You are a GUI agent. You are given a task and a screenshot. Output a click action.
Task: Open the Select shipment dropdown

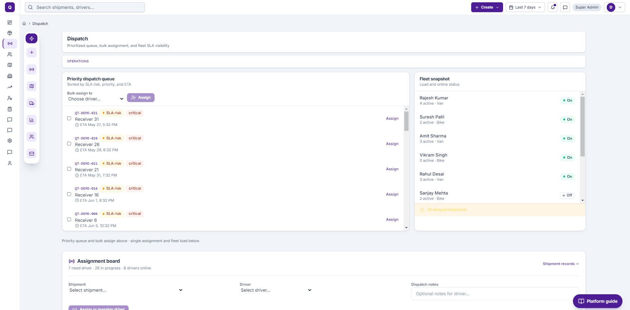tap(126, 290)
